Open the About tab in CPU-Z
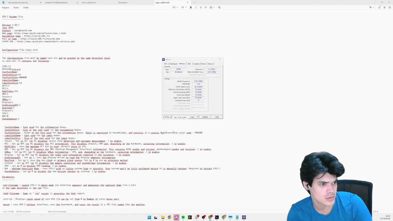393x221 pixels. coord(210,64)
